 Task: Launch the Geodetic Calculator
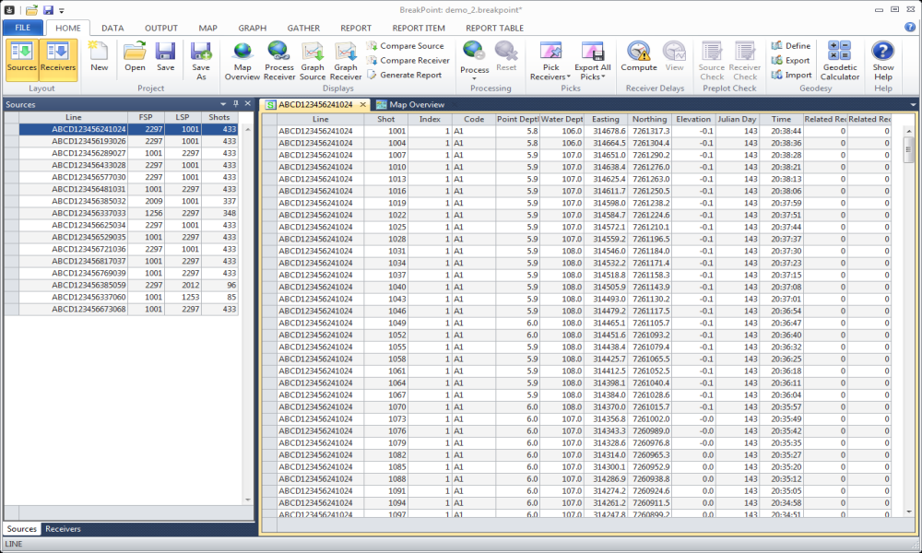pyautogui.click(x=840, y=57)
